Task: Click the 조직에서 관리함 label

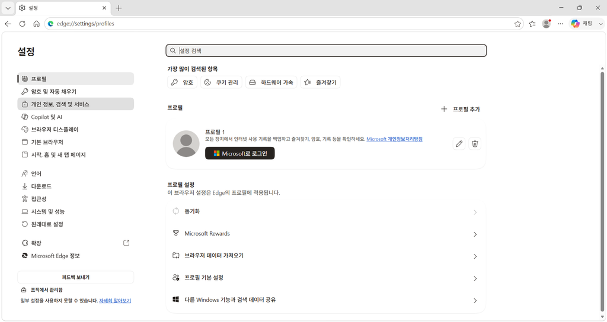Action: tap(46, 290)
